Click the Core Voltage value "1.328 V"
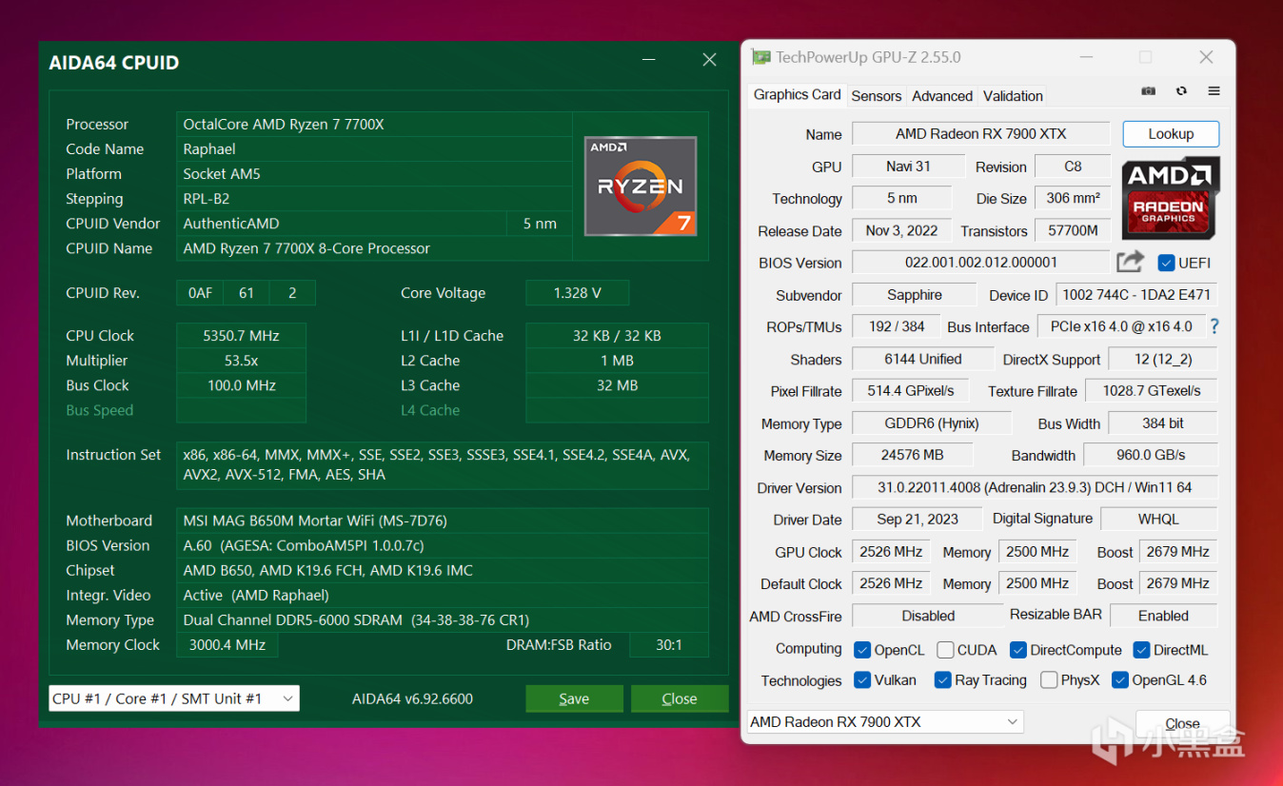The image size is (1283, 786). click(x=577, y=293)
